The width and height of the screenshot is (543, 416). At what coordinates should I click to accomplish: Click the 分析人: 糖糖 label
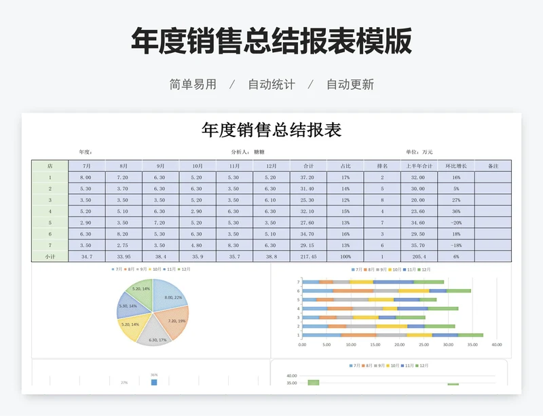[248, 152]
